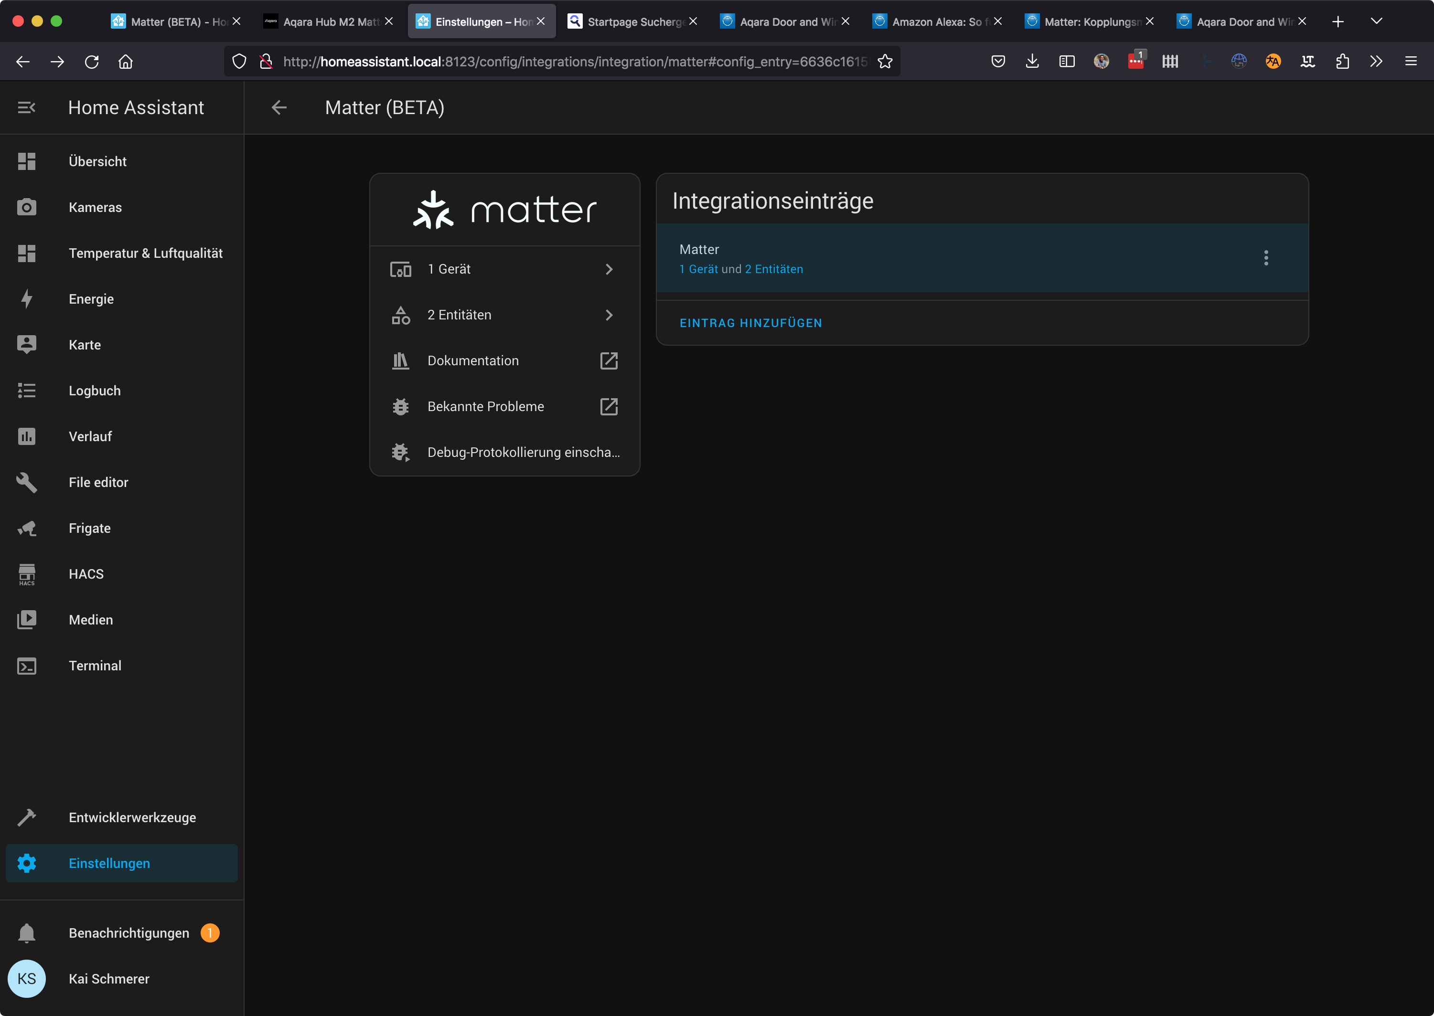This screenshot has height=1016, width=1434.
Task: Follow the blue 2 Entitäten link
Action: tap(774, 269)
